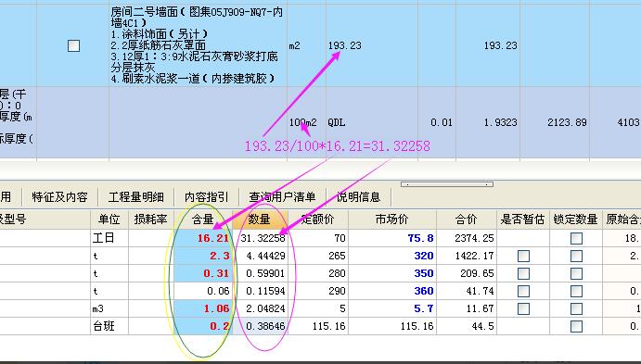This screenshot has width=641, height=364.
Task: Click the 含量 column header
Action: point(203,220)
